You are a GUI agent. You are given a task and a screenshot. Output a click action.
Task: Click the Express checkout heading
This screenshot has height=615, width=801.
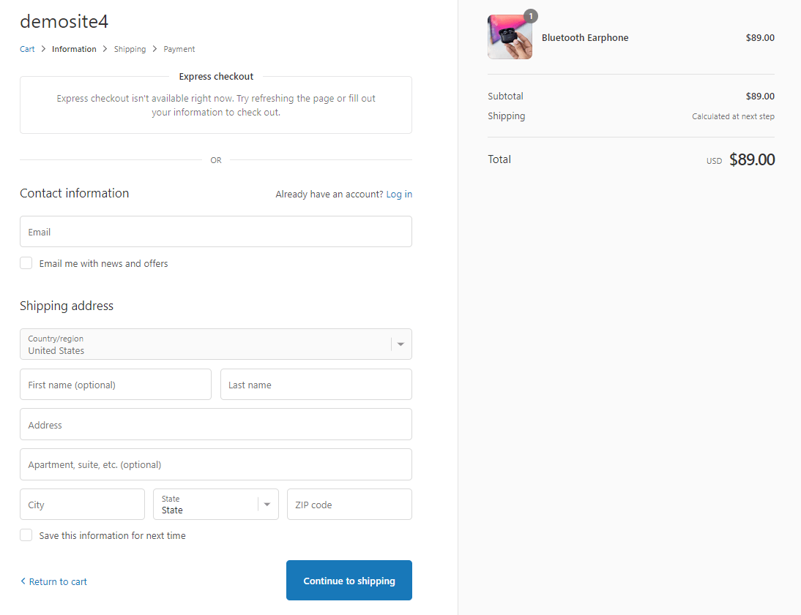pos(216,77)
